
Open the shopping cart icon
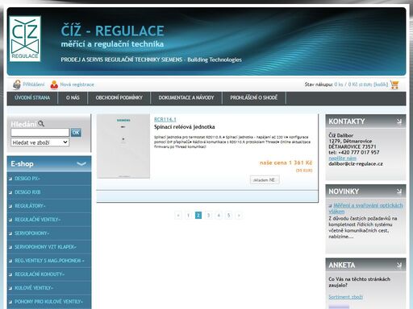[394, 84]
